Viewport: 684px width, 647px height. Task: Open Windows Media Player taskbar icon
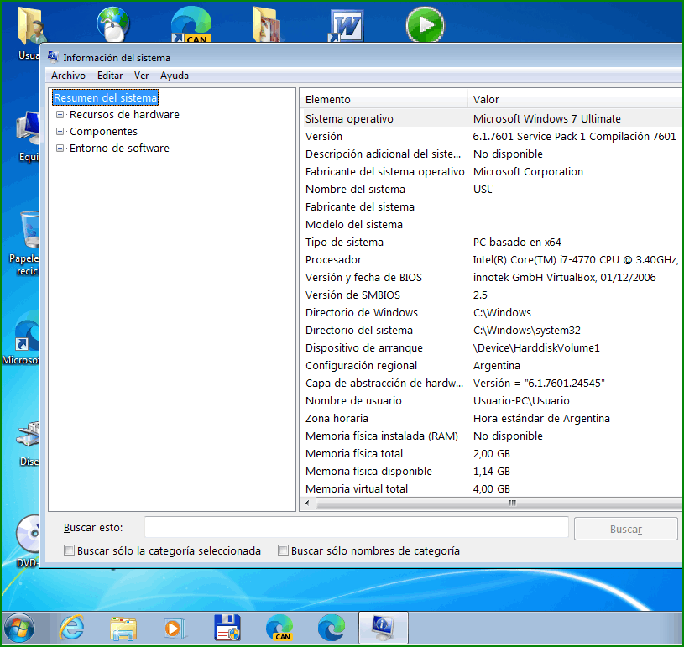175,629
